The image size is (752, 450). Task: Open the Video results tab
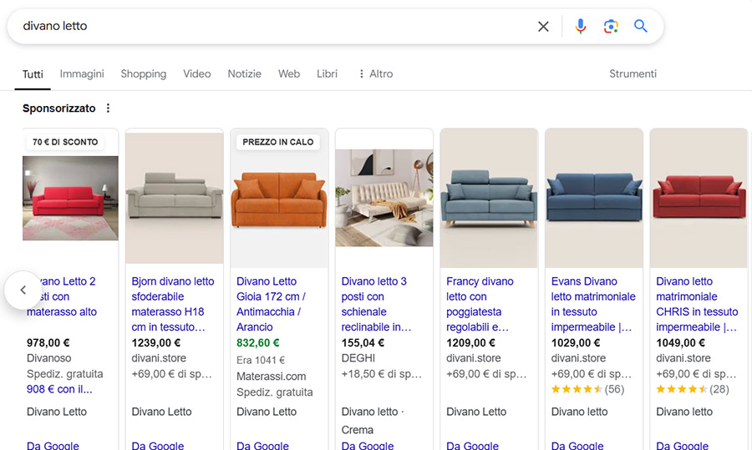pyautogui.click(x=197, y=73)
